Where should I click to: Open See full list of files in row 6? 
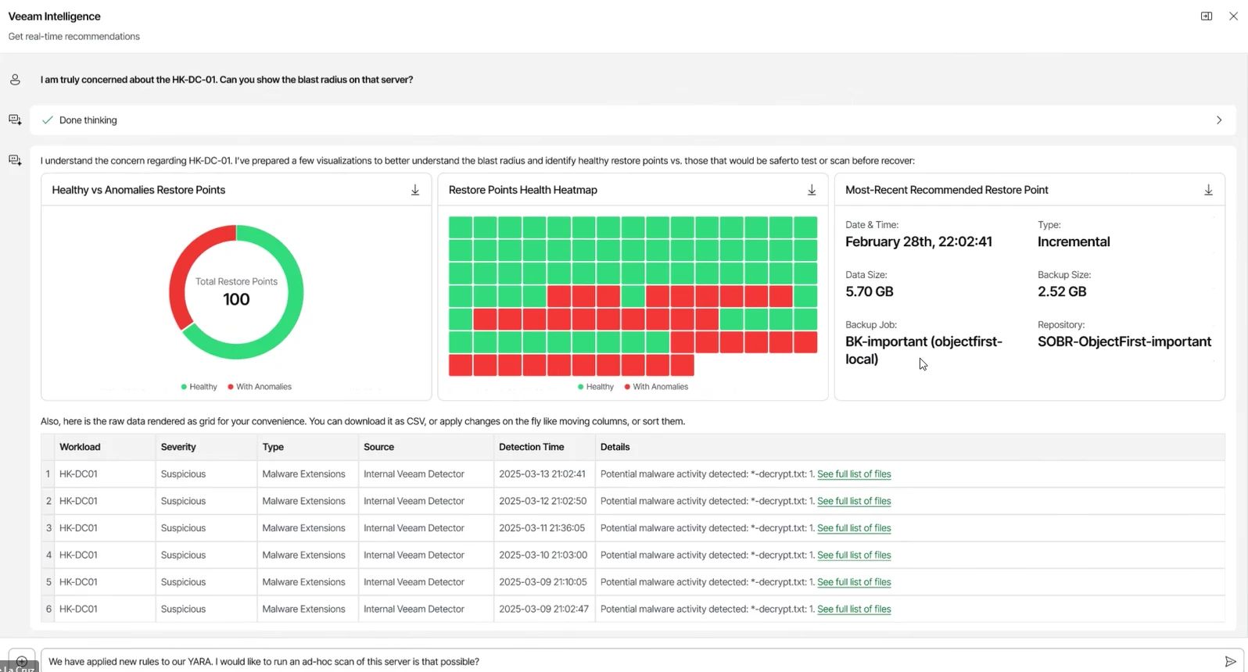854,609
